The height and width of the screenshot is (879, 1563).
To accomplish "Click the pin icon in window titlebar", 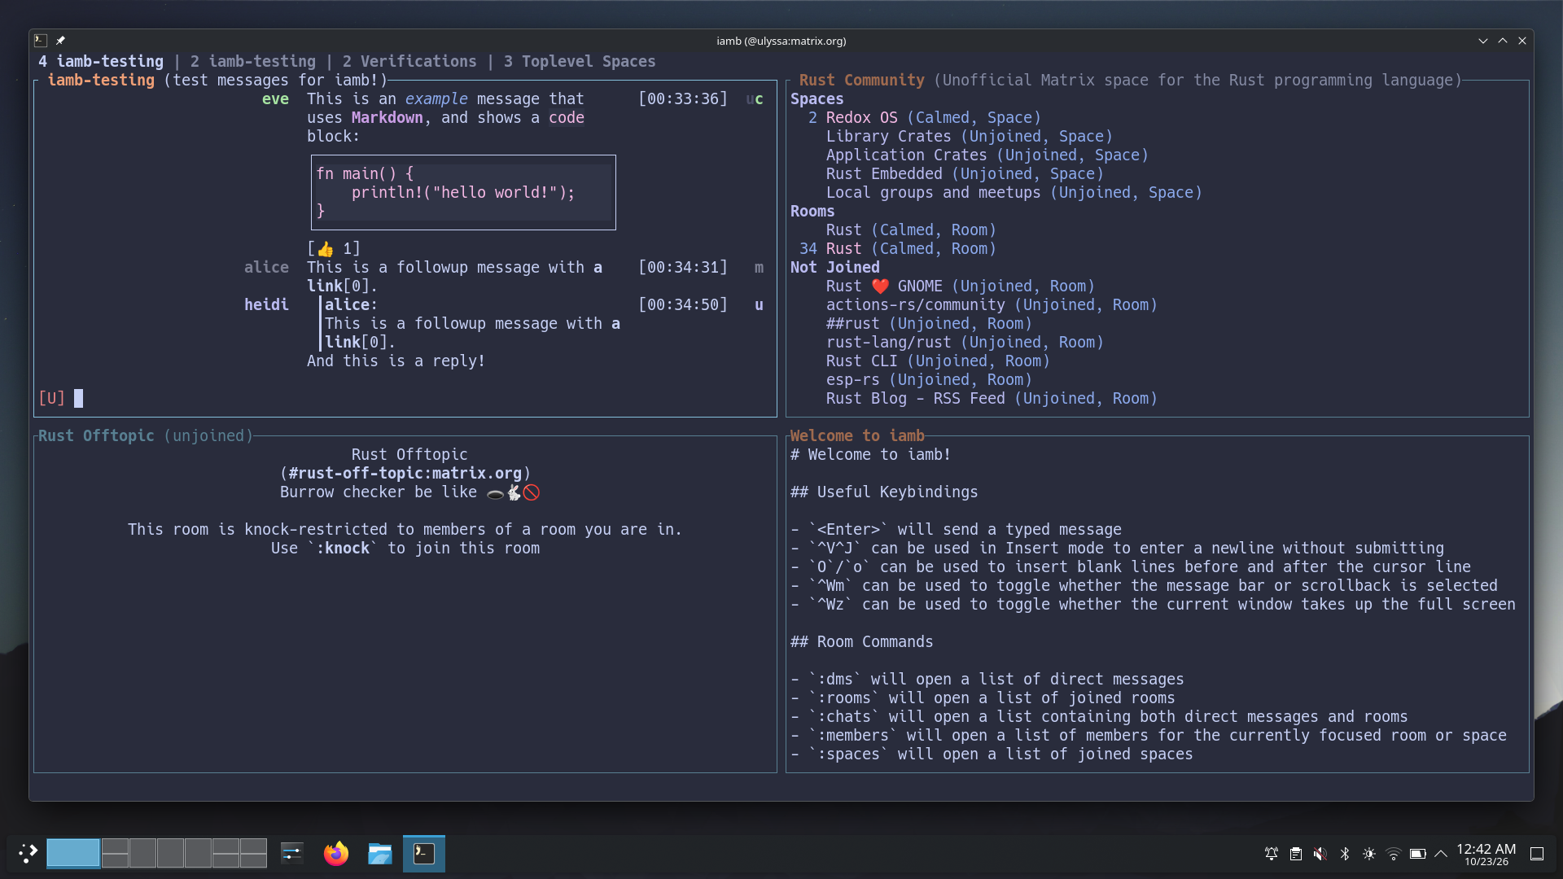I will pyautogui.click(x=60, y=41).
